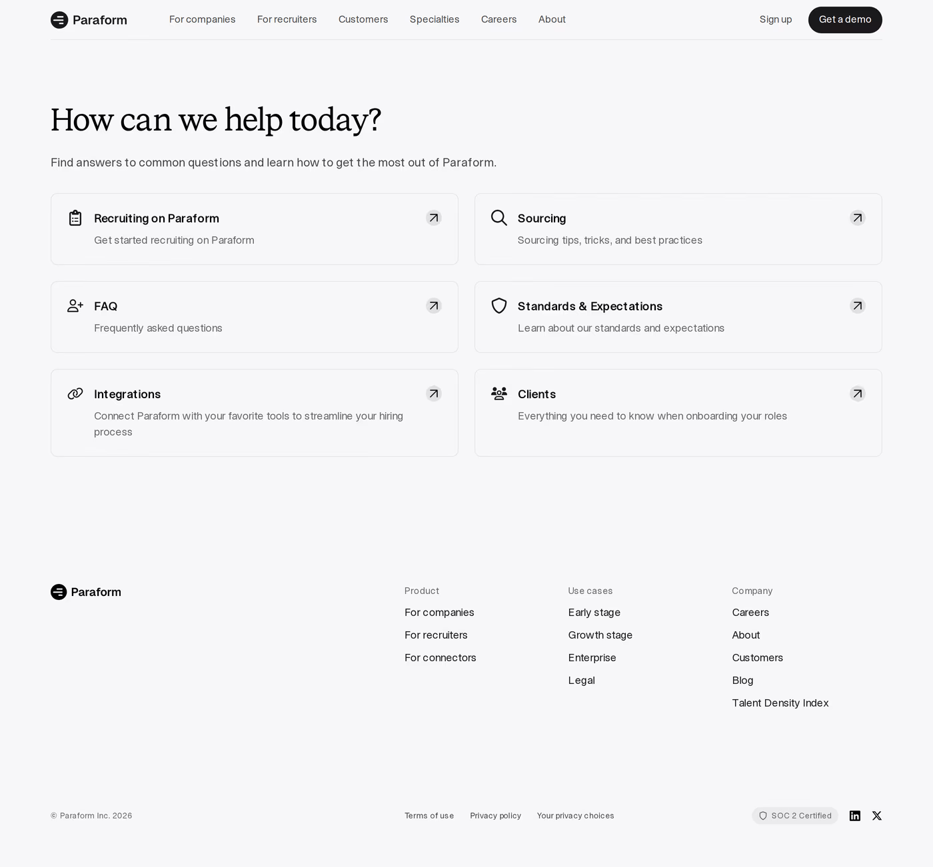Click the Paraform logo in header

pos(89,20)
